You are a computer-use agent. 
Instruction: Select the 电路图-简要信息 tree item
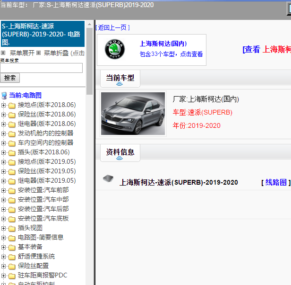click(x=41, y=238)
